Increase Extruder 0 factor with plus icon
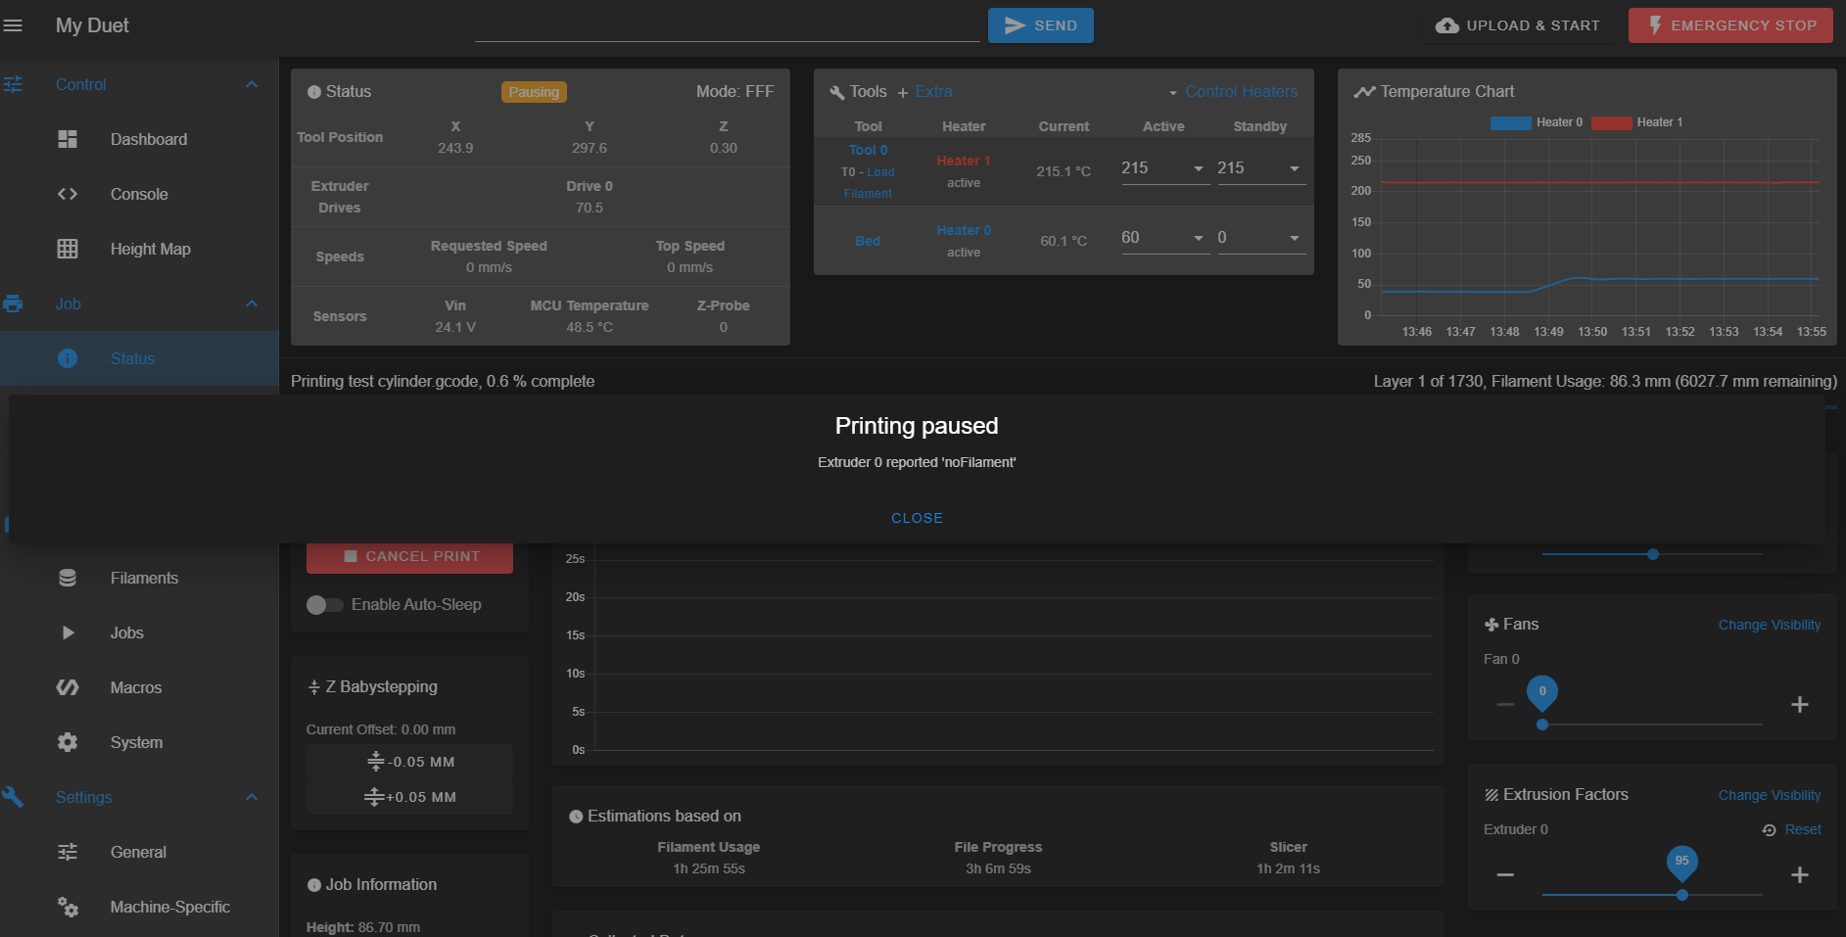This screenshot has width=1846, height=937. click(x=1800, y=875)
